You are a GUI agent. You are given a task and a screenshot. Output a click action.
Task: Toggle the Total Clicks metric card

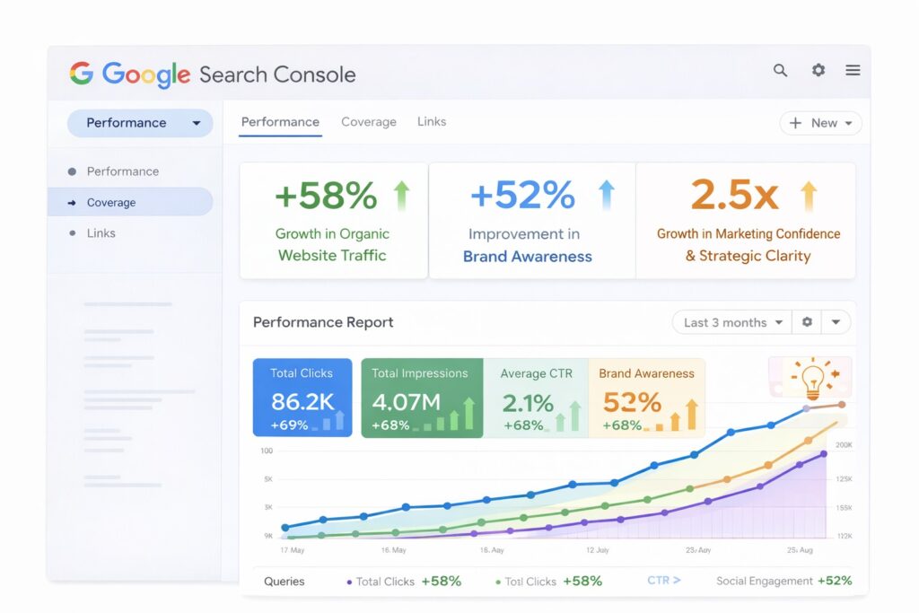pos(302,398)
